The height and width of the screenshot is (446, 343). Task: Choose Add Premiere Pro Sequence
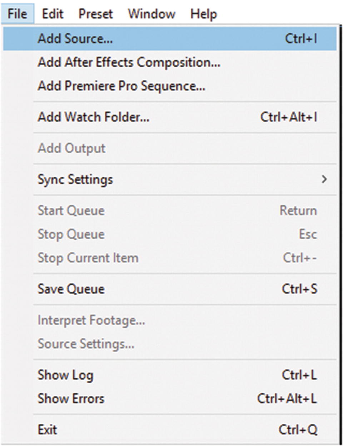[121, 86]
